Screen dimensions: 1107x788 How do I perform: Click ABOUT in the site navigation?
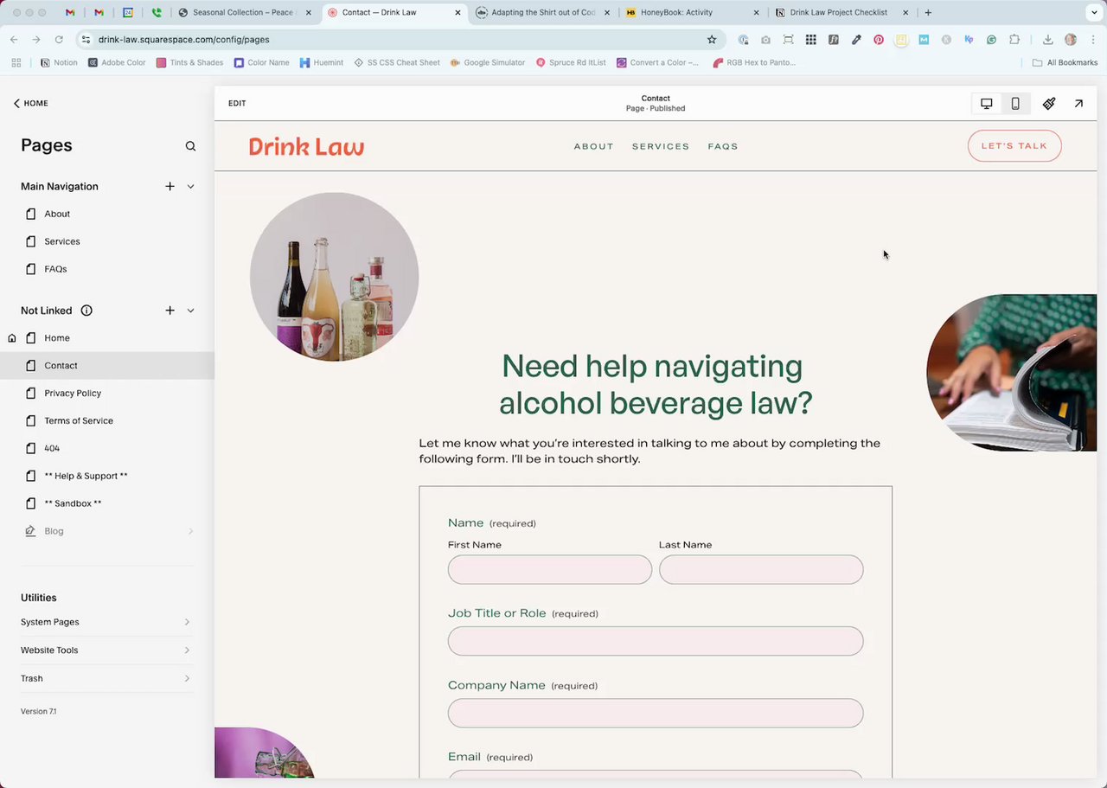[593, 146]
